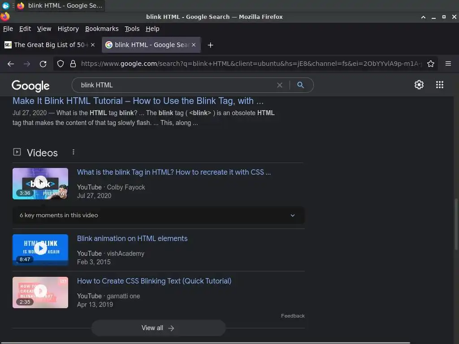This screenshot has height=344, width=459.
Task: Open Make It Blink HTML Tutorial result
Action: [138, 101]
